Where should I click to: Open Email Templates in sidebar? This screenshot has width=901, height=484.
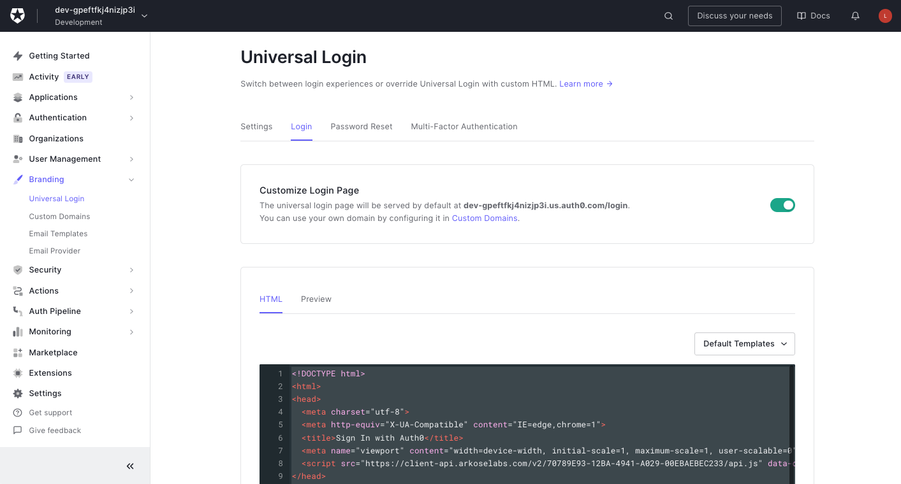[58, 234]
